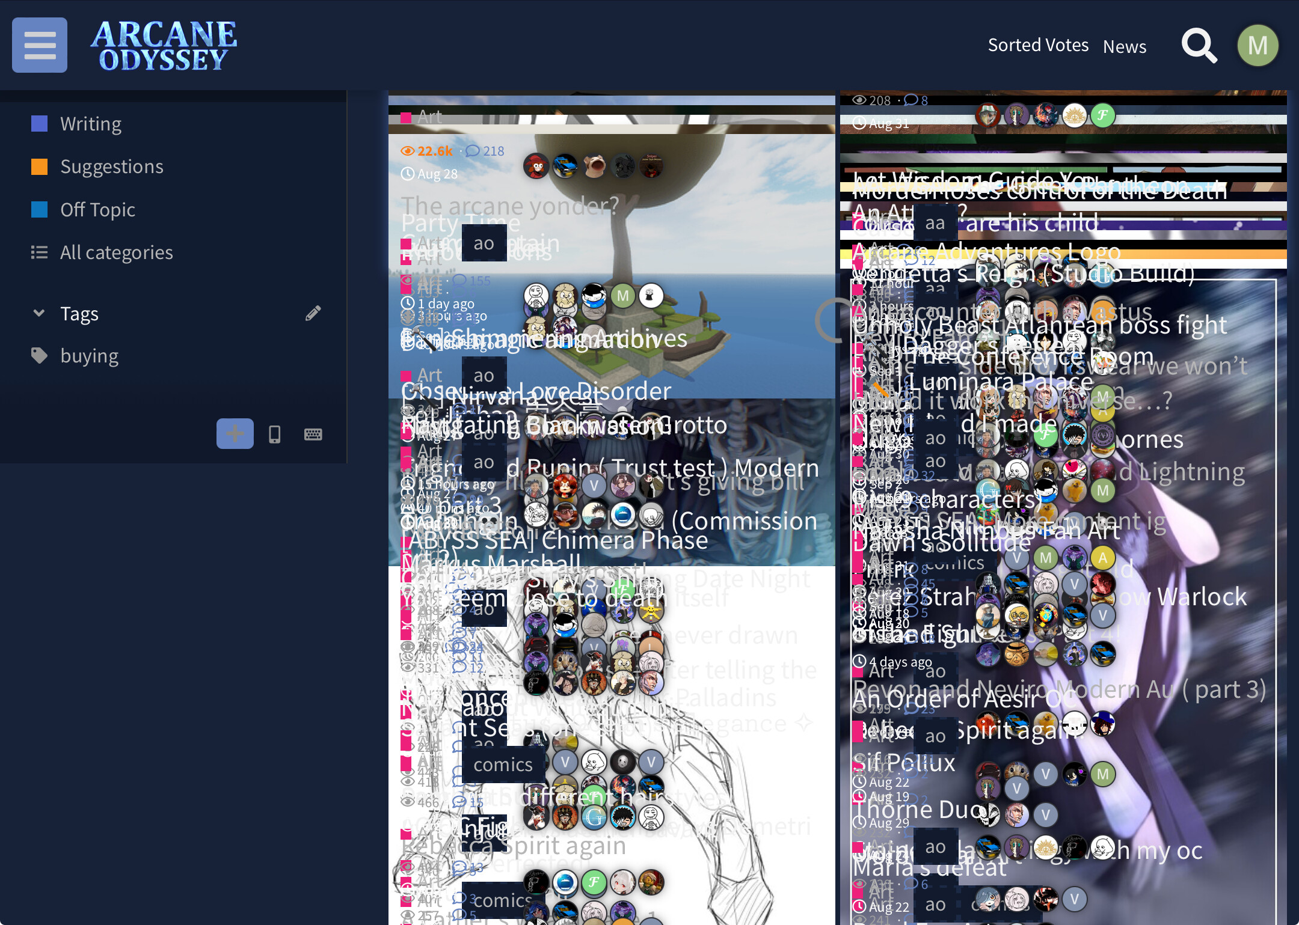Click the Arcane Odyssey logo
This screenshot has height=925, width=1299.
[x=164, y=46]
